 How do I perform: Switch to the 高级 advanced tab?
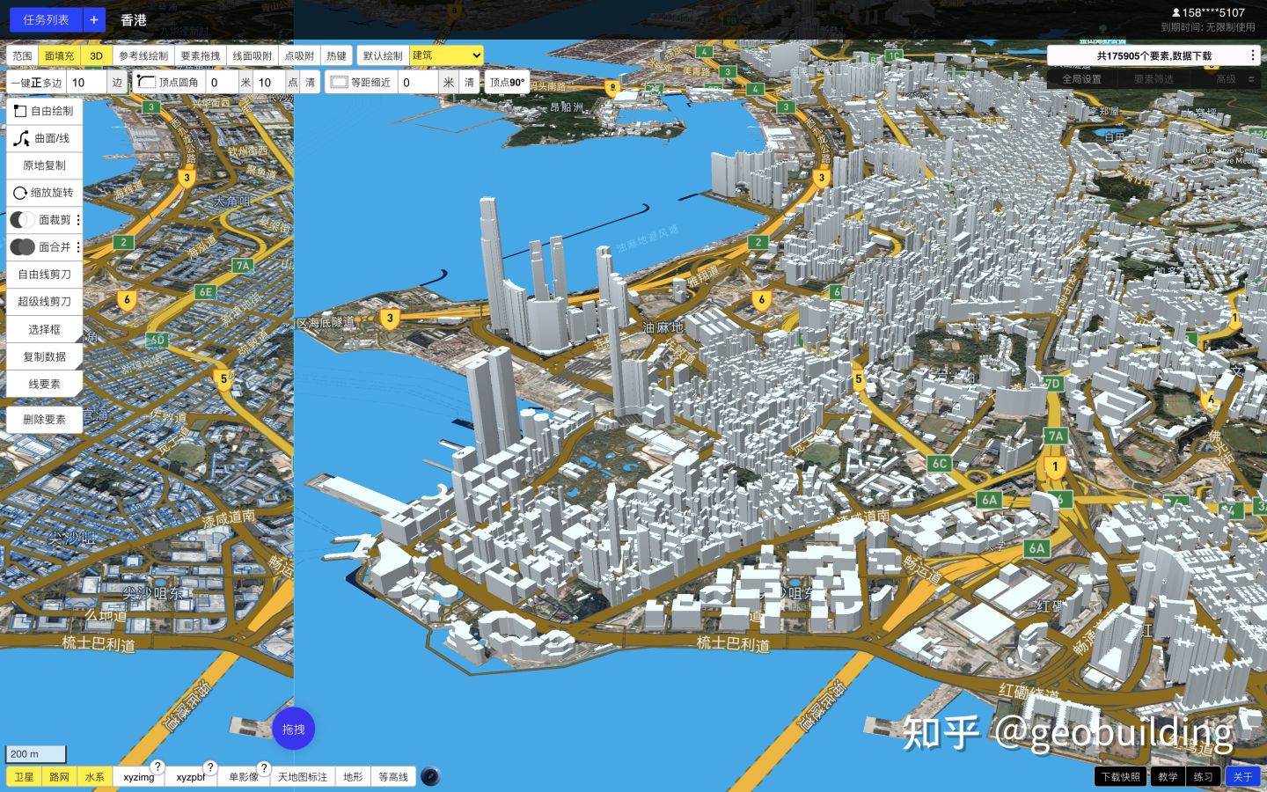1226,78
